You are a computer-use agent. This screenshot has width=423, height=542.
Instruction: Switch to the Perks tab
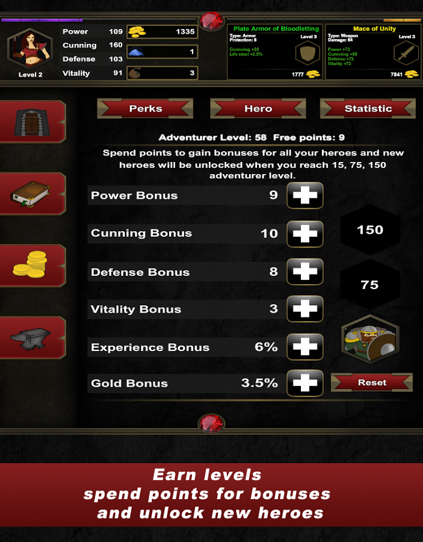click(x=145, y=108)
